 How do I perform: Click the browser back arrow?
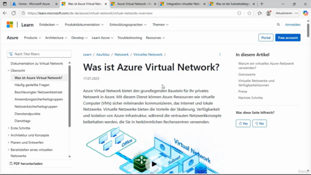pos(5,13)
